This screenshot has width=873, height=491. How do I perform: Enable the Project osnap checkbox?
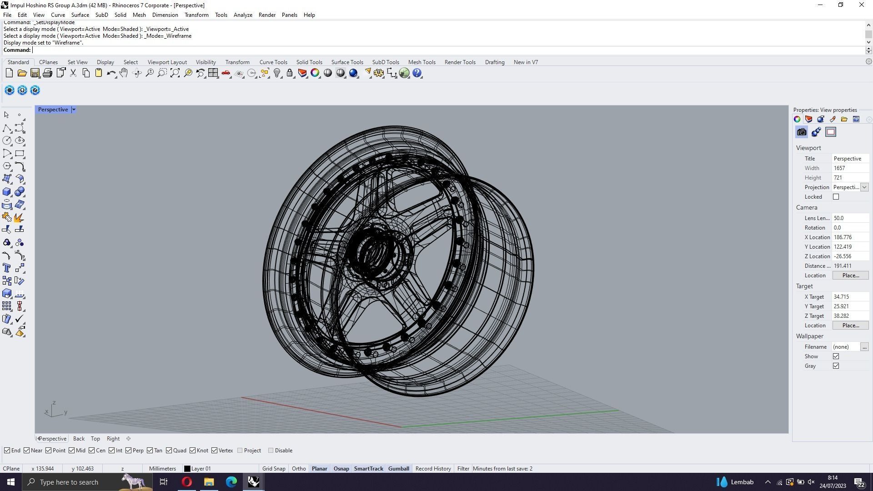(x=240, y=451)
